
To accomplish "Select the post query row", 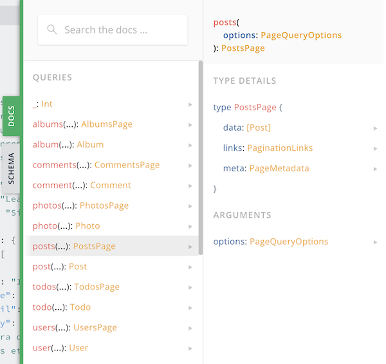I will [x=60, y=267].
